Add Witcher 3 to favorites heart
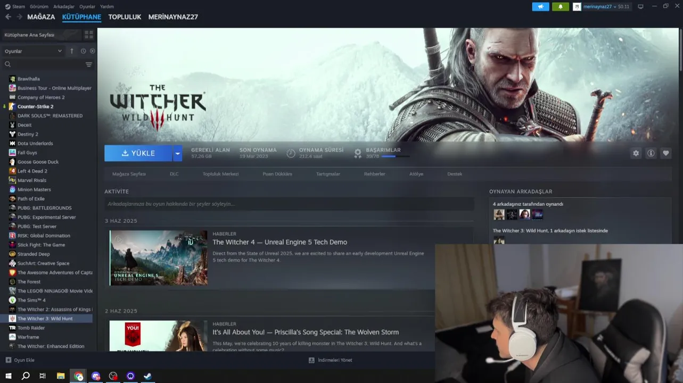 (x=665, y=153)
